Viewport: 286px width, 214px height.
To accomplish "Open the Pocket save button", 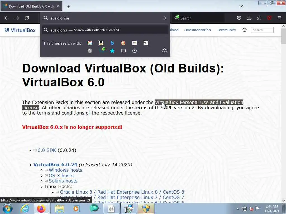I will pyautogui.click(x=239, y=18).
